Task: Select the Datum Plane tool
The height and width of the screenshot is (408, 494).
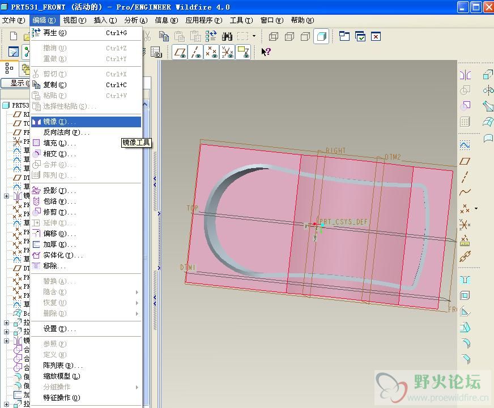Action: pos(465,161)
